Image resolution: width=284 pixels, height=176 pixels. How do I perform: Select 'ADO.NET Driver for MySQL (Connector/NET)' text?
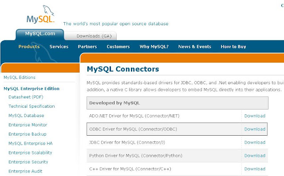click(x=134, y=116)
